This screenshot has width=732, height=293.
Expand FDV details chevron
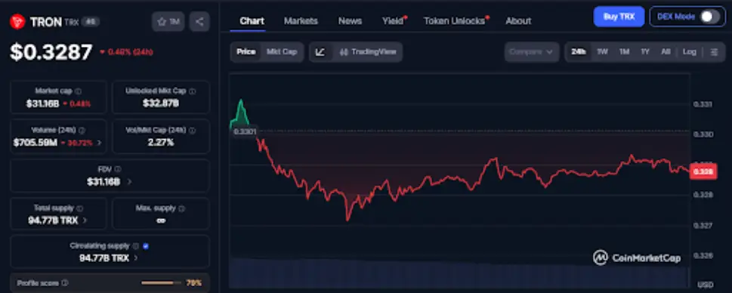pyautogui.click(x=129, y=181)
